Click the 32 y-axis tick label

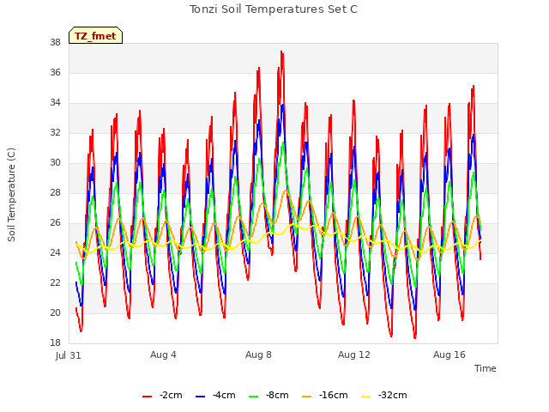click(55, 133)
